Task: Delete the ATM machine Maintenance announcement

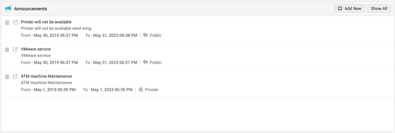Action: pos(7,77)
